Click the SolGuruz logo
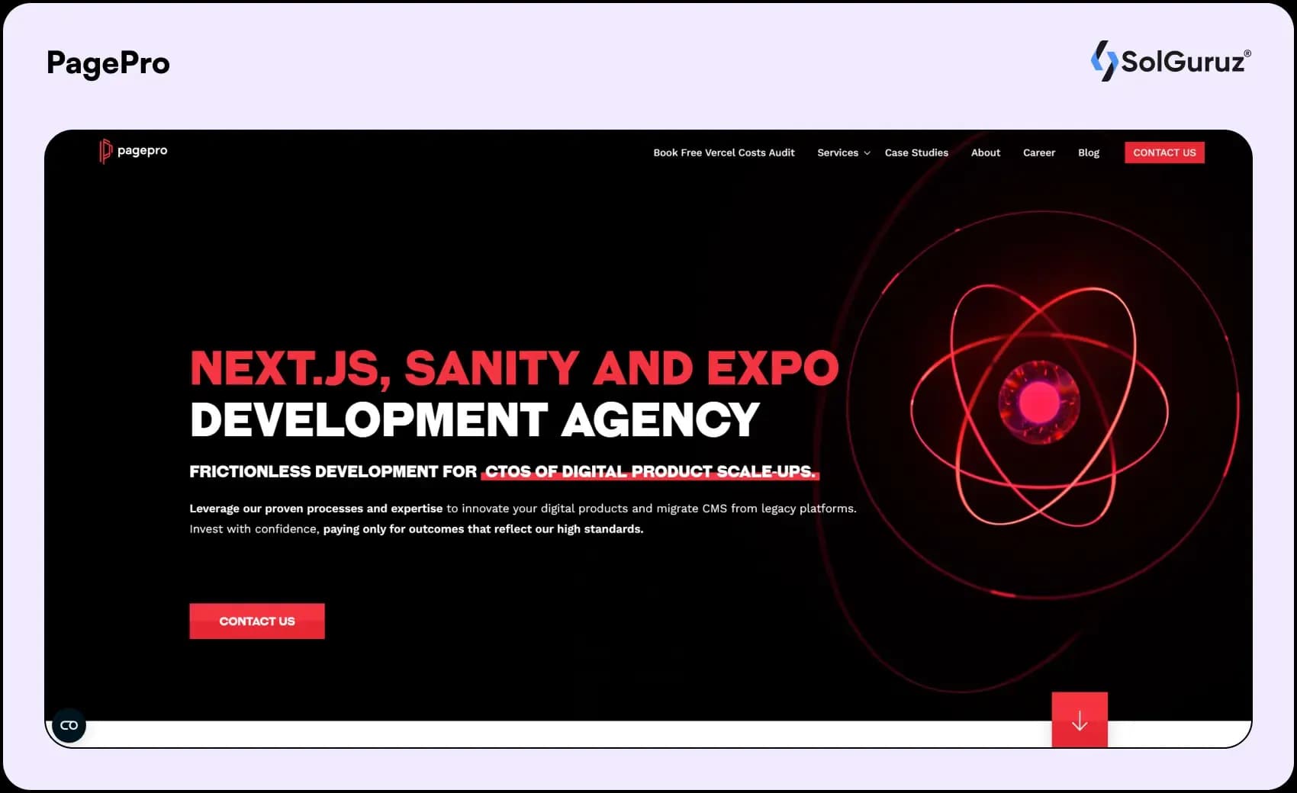 point(1171,61)
